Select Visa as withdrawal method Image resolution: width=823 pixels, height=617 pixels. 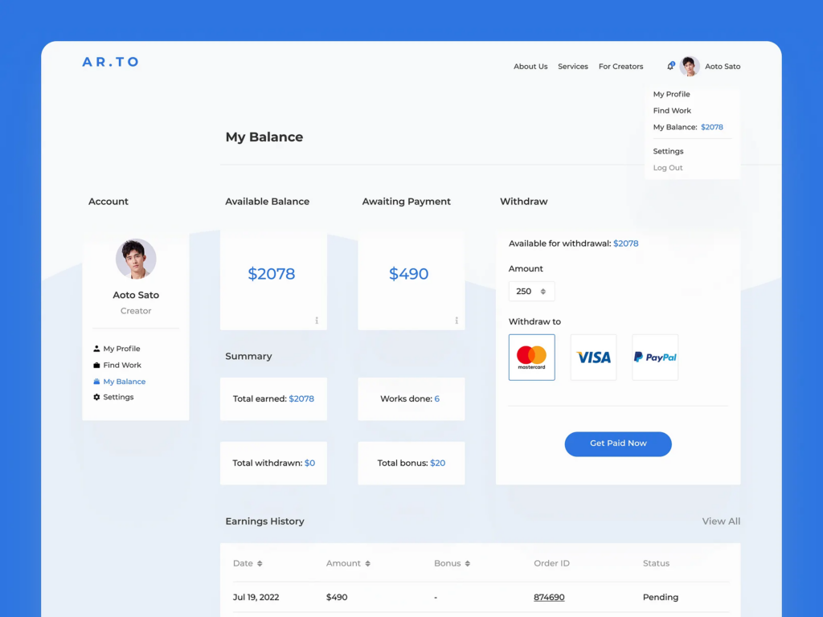(593, 358)
